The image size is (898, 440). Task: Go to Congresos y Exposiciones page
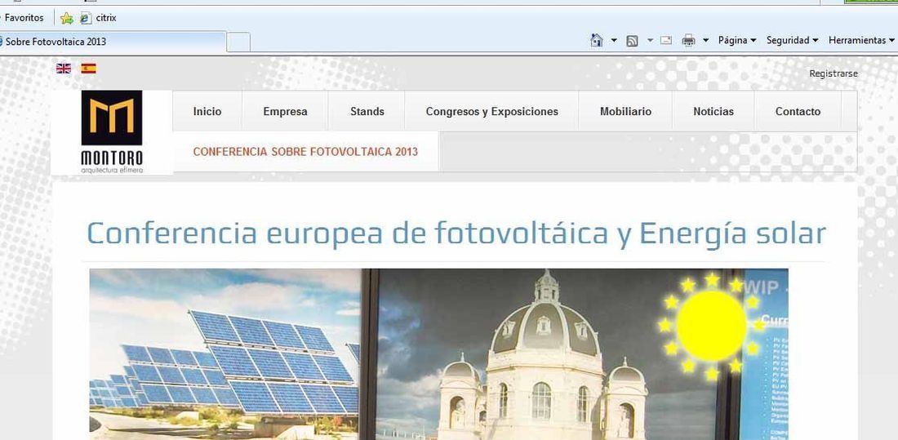[492, 112]
